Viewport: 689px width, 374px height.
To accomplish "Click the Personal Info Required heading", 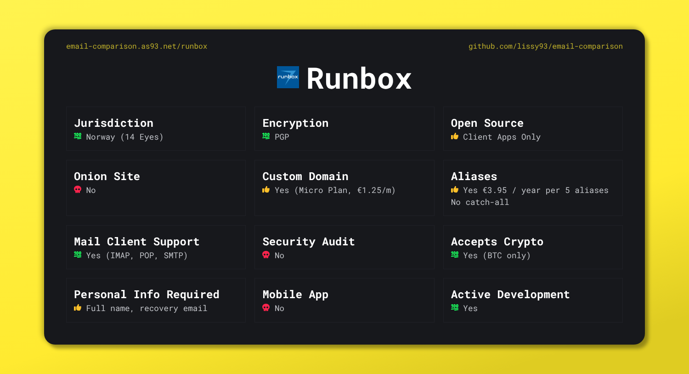I will 147,295.
